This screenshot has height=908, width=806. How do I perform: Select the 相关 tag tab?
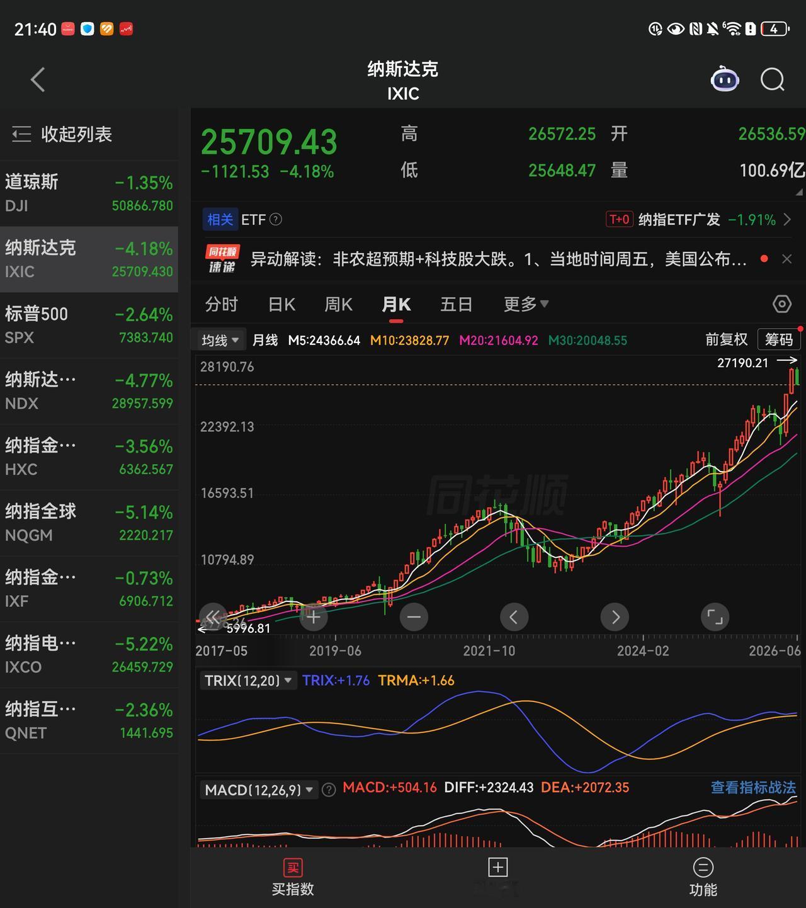coord(220,219)
